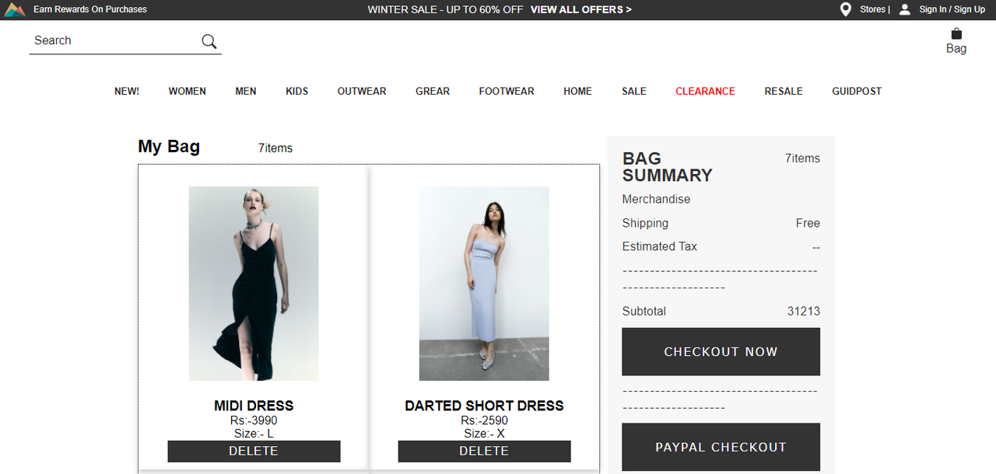Click the Rs:-3990 price text

point(254,420)
